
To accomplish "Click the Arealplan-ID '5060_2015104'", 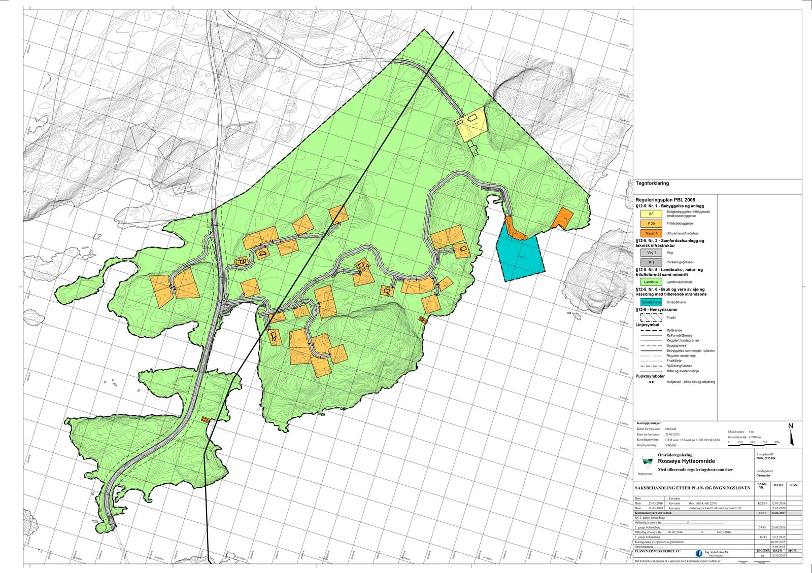I will point(765,458).
